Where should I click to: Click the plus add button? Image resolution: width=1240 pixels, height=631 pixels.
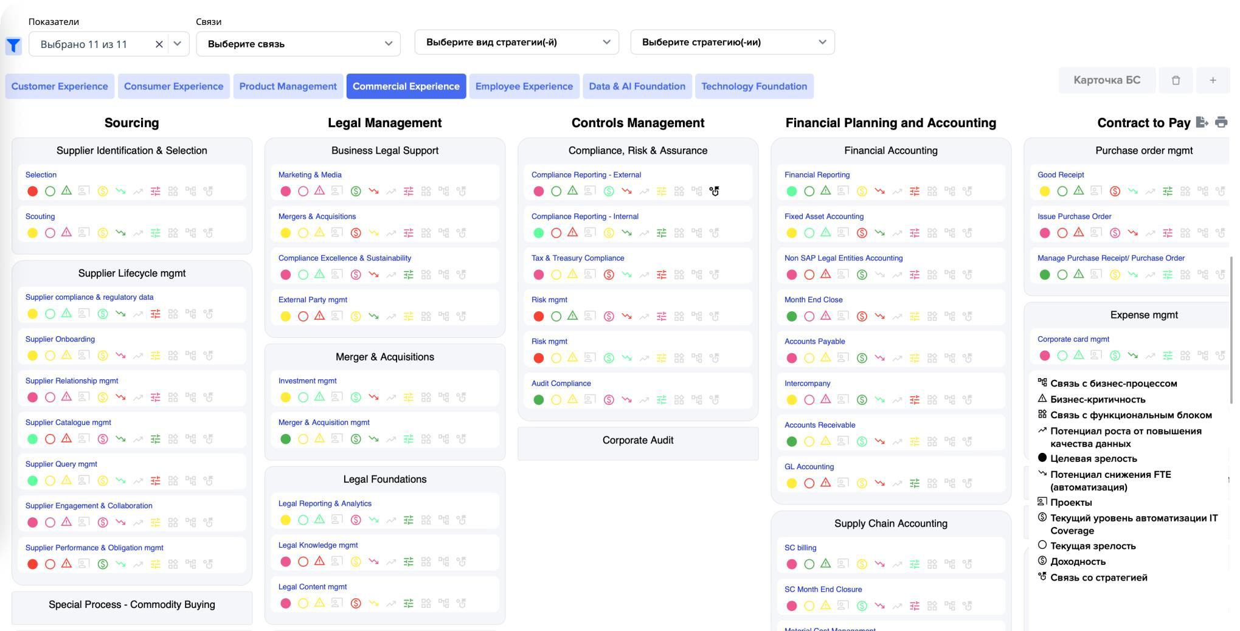click(1213, 80)
